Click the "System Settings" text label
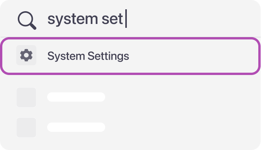Screen dimensions: 261x150 88,56
